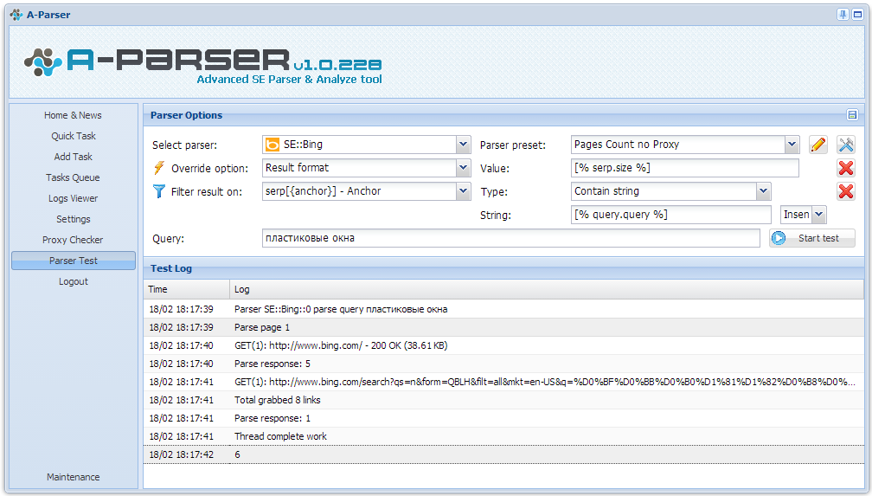Viewport: 872px width, 496px height.
Task: Click the maximize window icon in title bar
Action: coord(857,15)
